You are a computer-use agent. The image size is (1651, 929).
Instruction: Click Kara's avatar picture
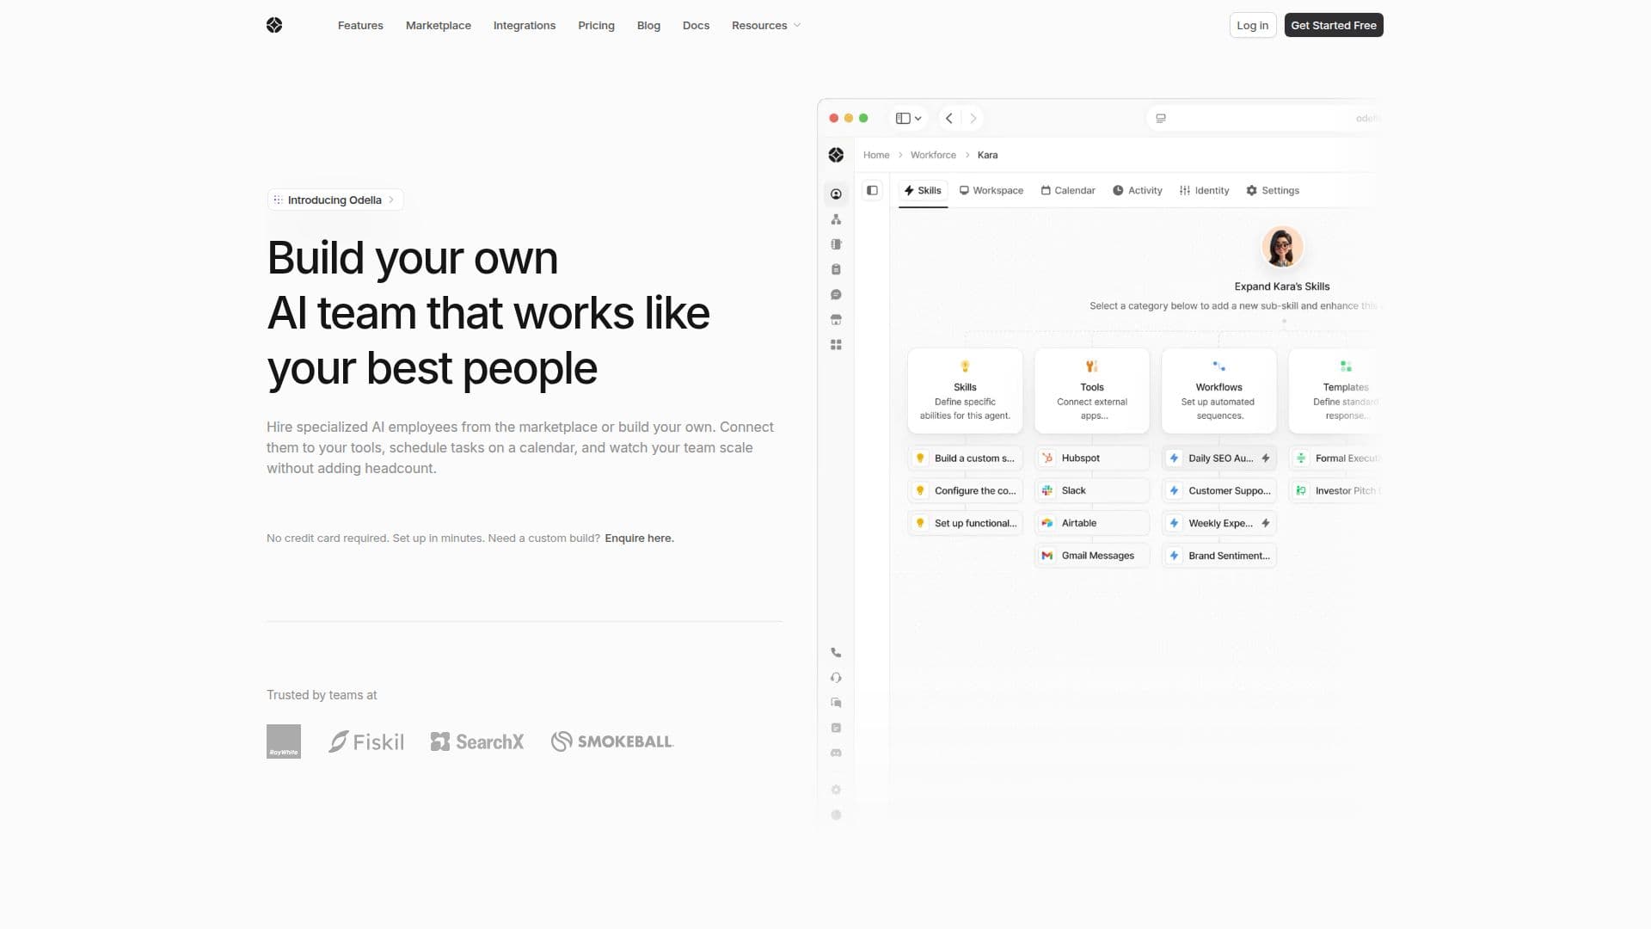pyautogui.click(x=1282, y=248)
